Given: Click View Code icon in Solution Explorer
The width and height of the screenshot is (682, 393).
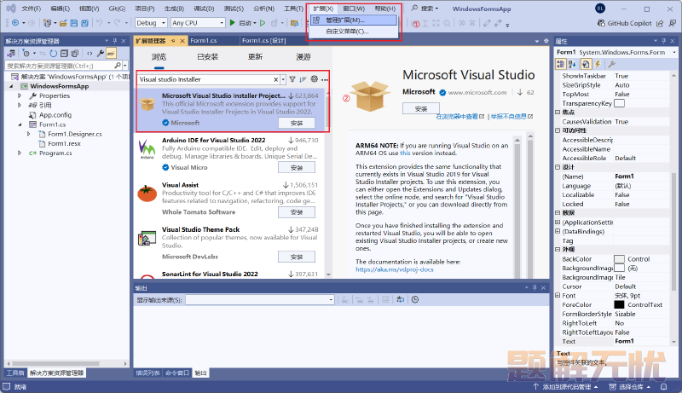Looking at the screenshot, I should pos(90,54).
